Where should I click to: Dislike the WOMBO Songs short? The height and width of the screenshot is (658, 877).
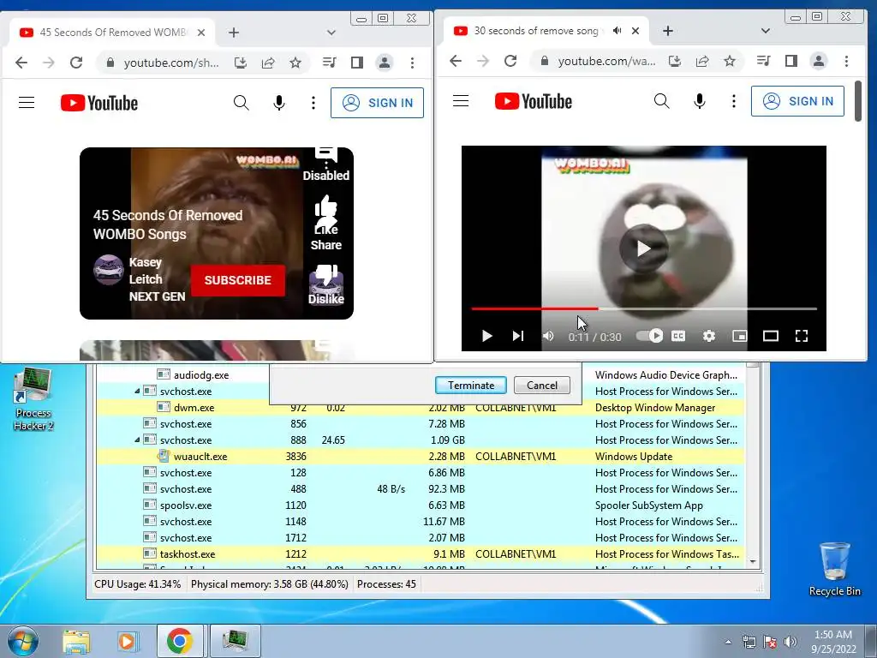click(x=326, y=284)
